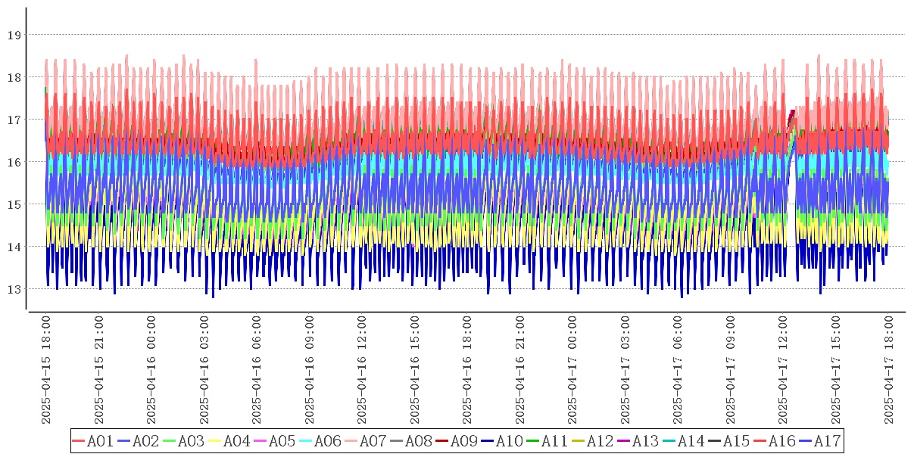Click the 19 value on the y-axis
This screenshot has width=914, height=454.
[14, 35]
